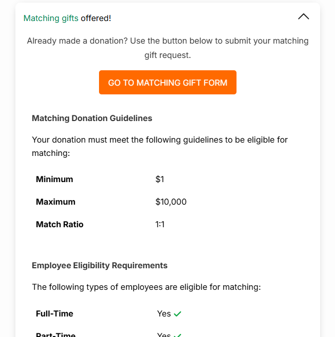
Task: Collapse the matching gifts panel chevron
Action: pyautogui.click(x=303, y=16)
